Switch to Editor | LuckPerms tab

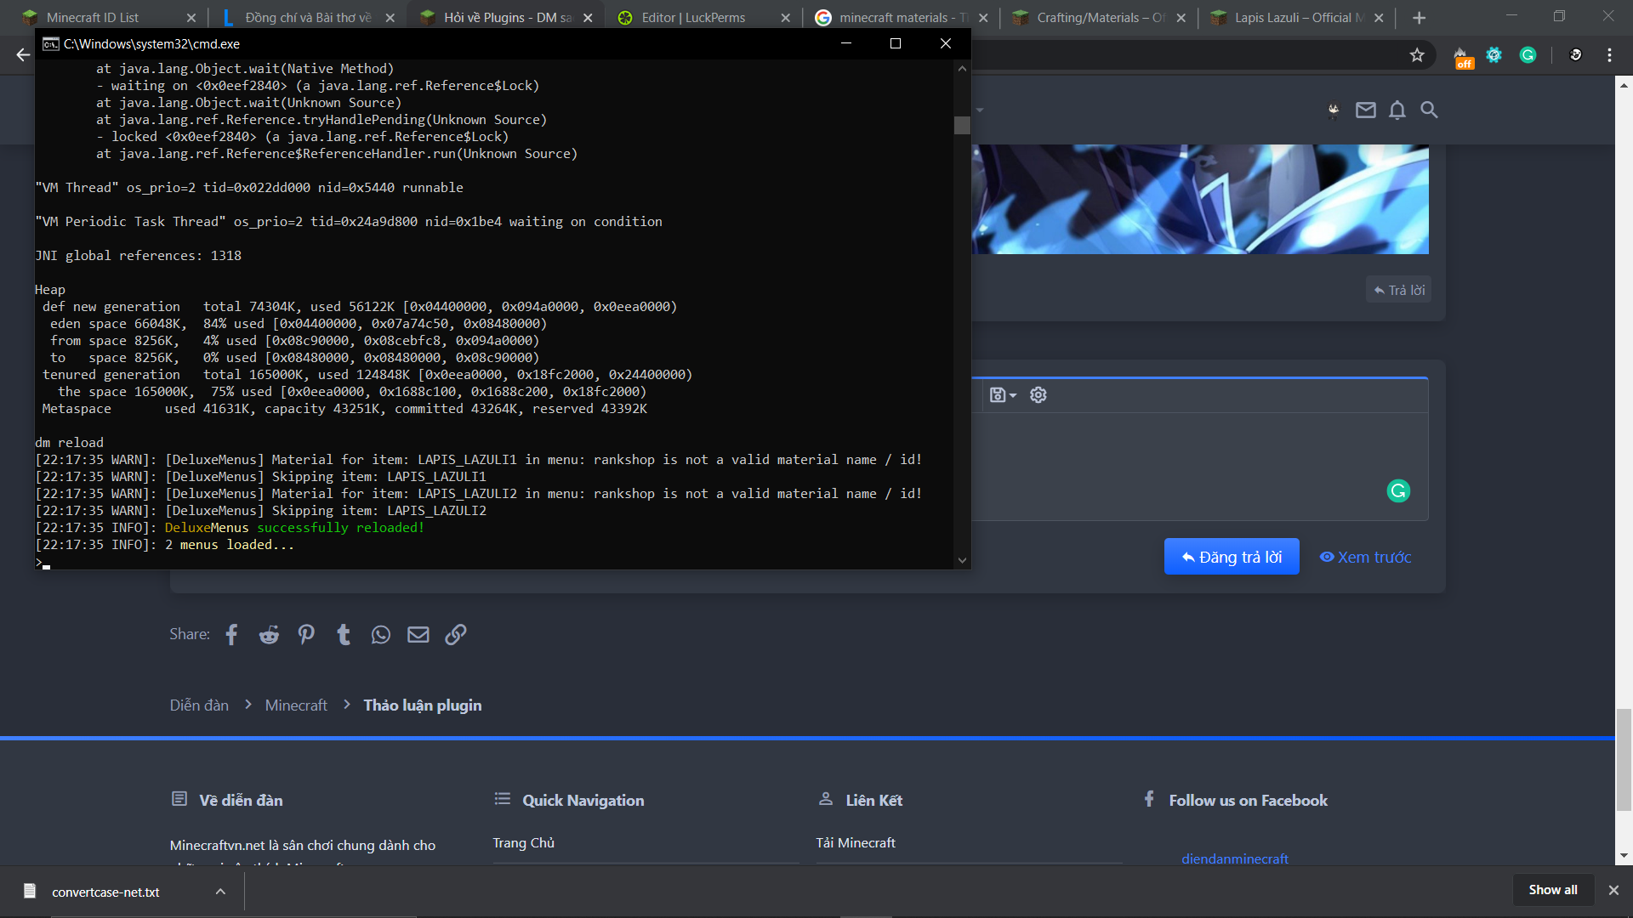click(692, 18)
